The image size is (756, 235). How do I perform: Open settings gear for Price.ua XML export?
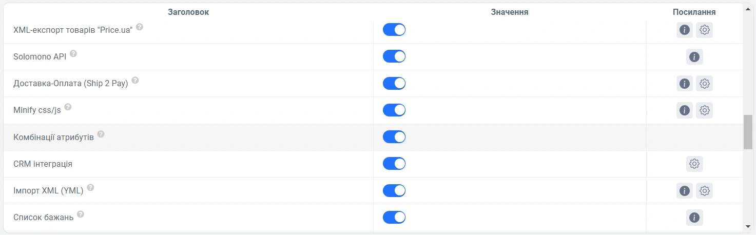[x=704, y=30]
